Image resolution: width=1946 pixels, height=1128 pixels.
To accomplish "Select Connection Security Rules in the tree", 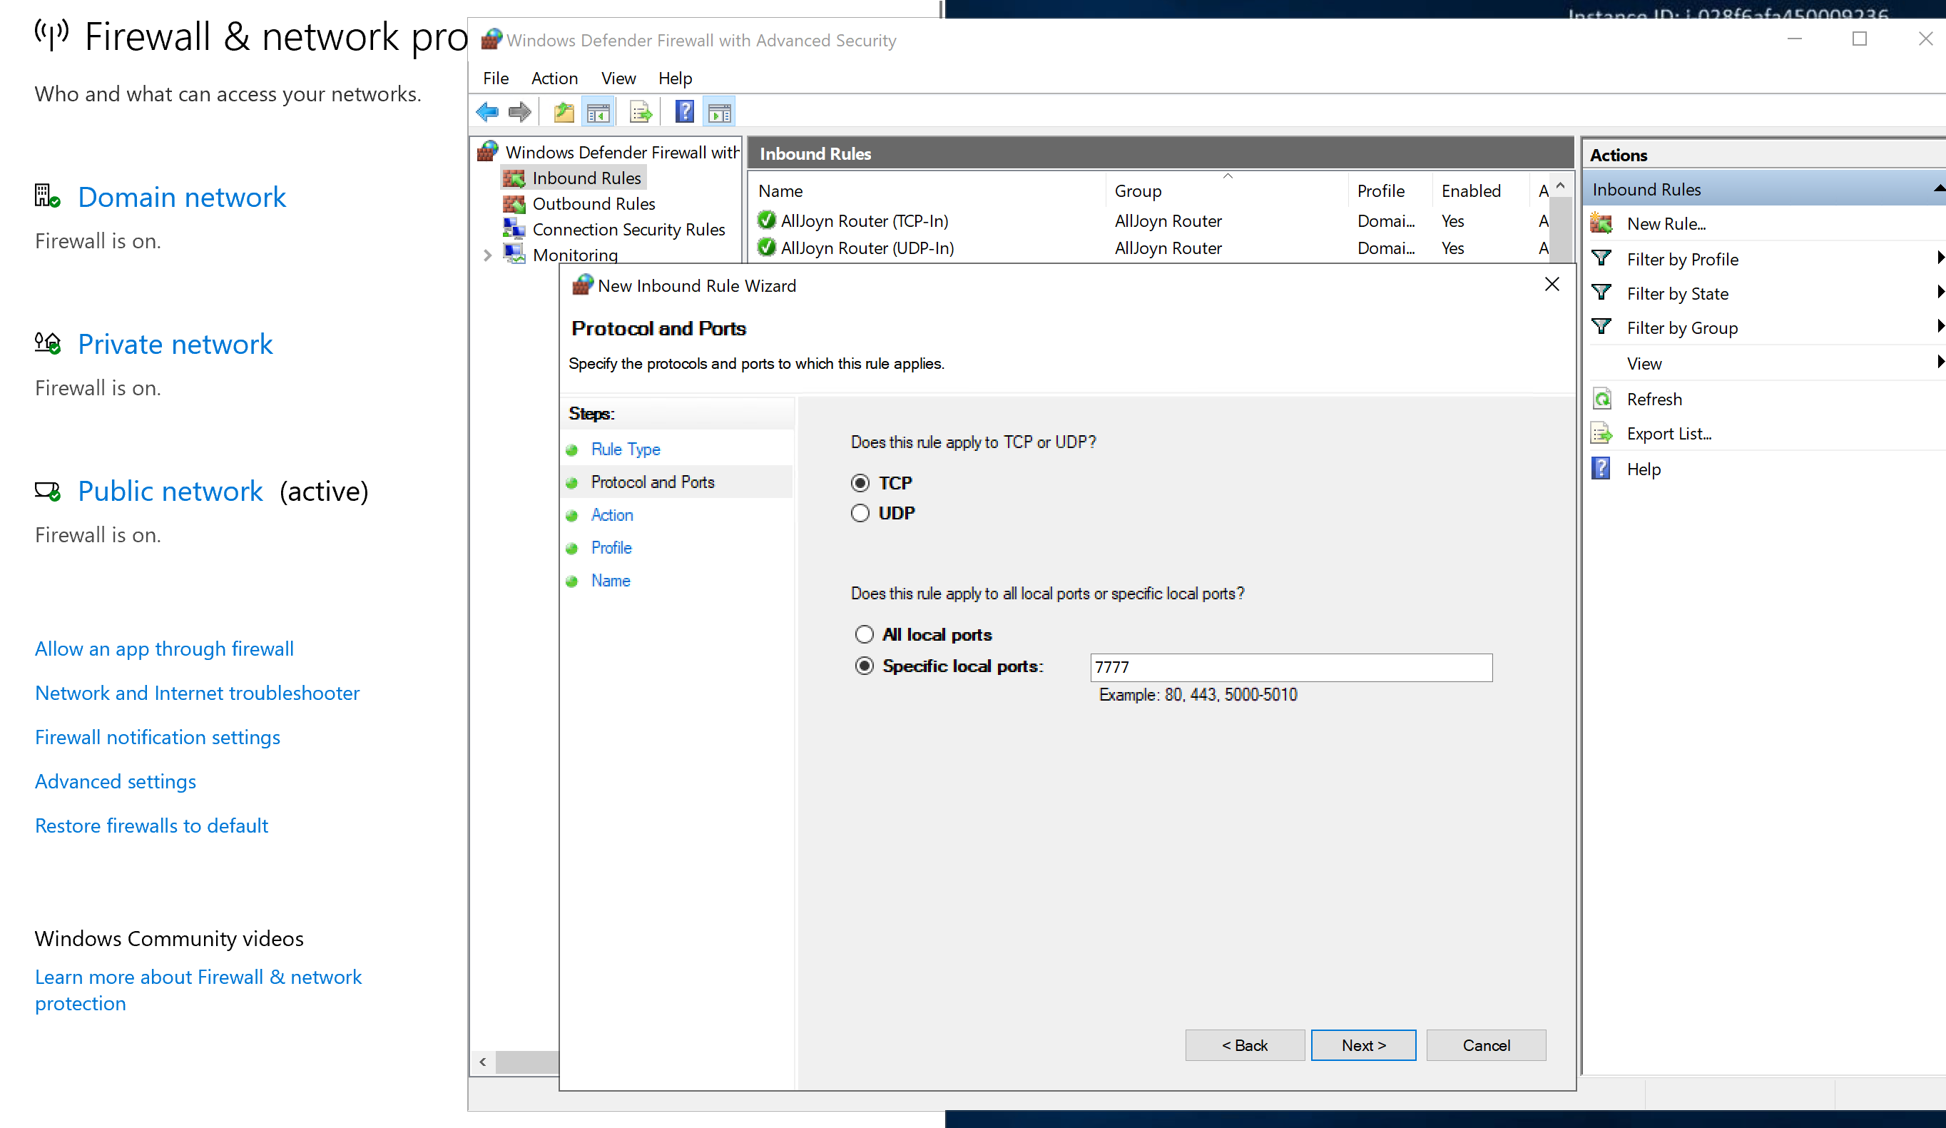I will (x=628, y=230).
